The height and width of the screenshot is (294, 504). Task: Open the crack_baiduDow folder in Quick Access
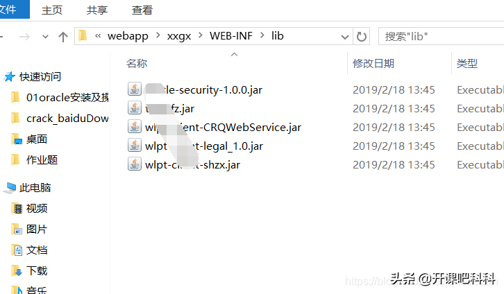[x=67, y=119]
